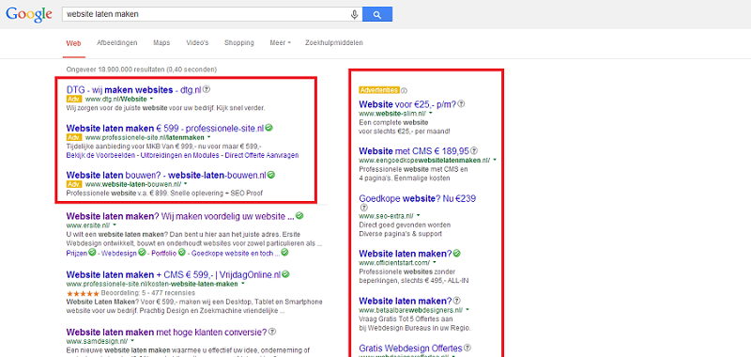Open 'Website laten maken + CMS € 599' result

pos(174,275)
